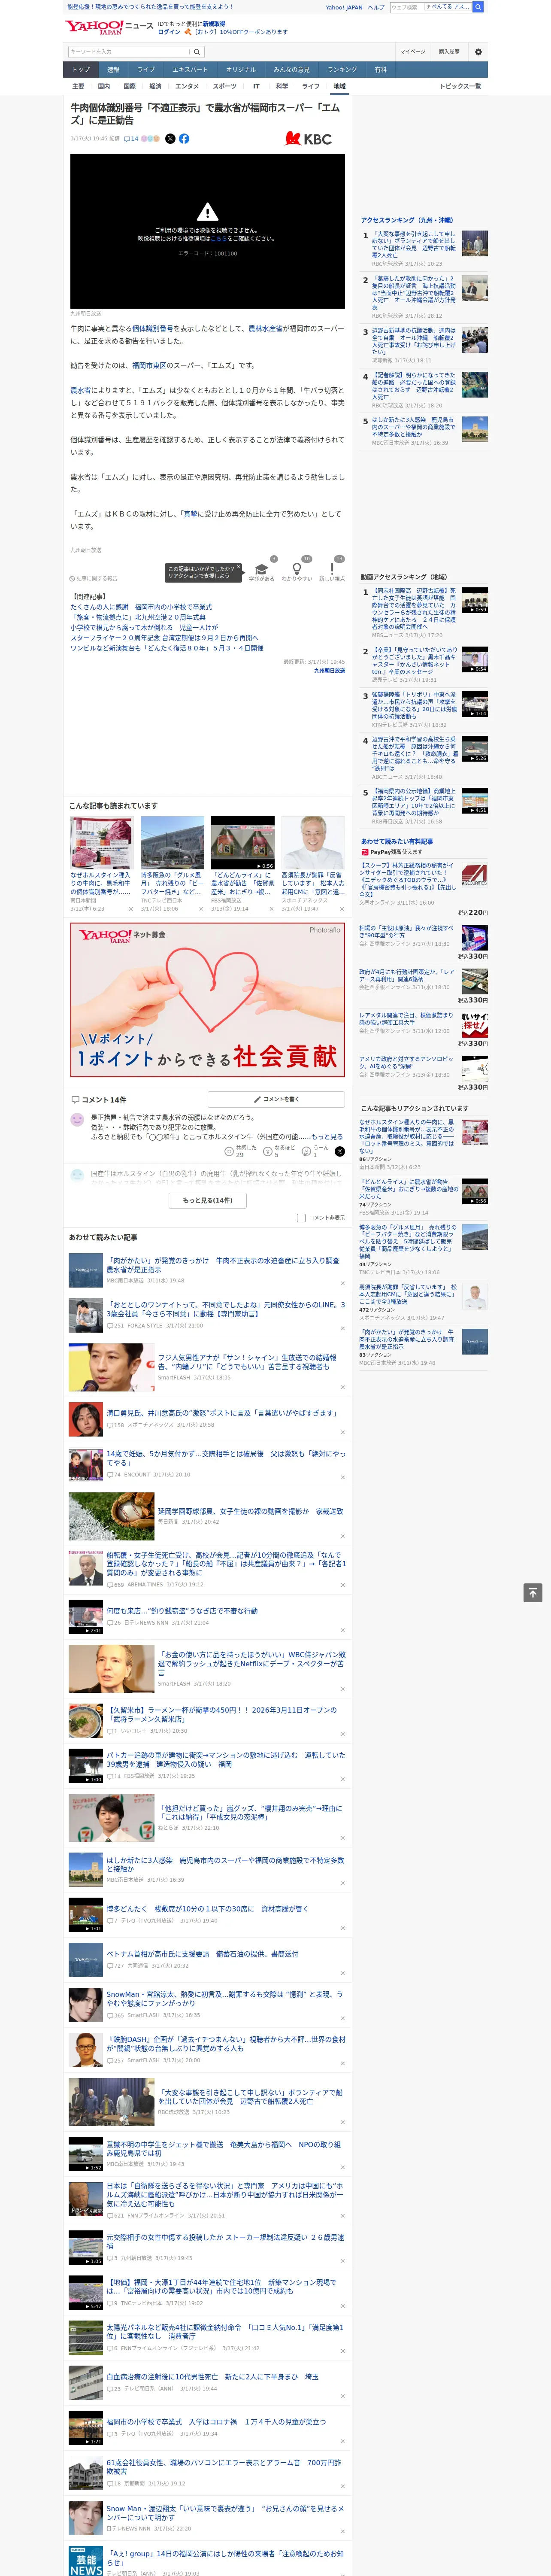Share the article on X
This screenshot has height=2576, width=551.
(170, 139)
